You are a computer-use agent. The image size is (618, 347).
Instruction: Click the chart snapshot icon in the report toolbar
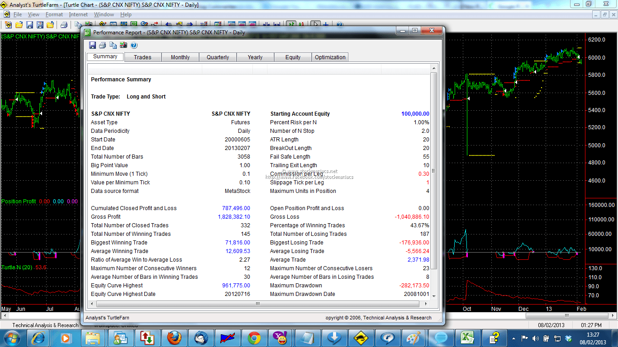(123, 45)
